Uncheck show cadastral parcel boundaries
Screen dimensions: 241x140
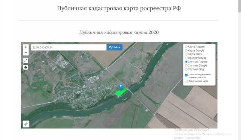[x=186, y=75]
